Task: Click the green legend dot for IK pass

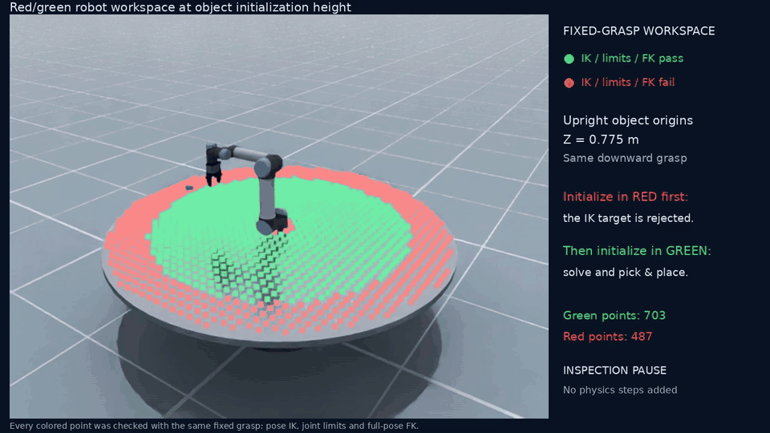Action: [569, 59]
